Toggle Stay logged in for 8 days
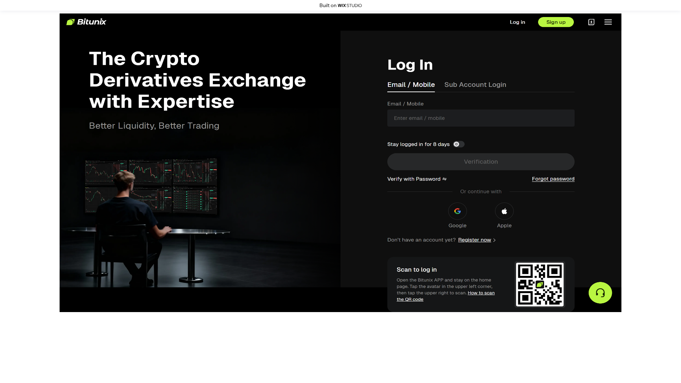681x383 pixels. [459, 144]
